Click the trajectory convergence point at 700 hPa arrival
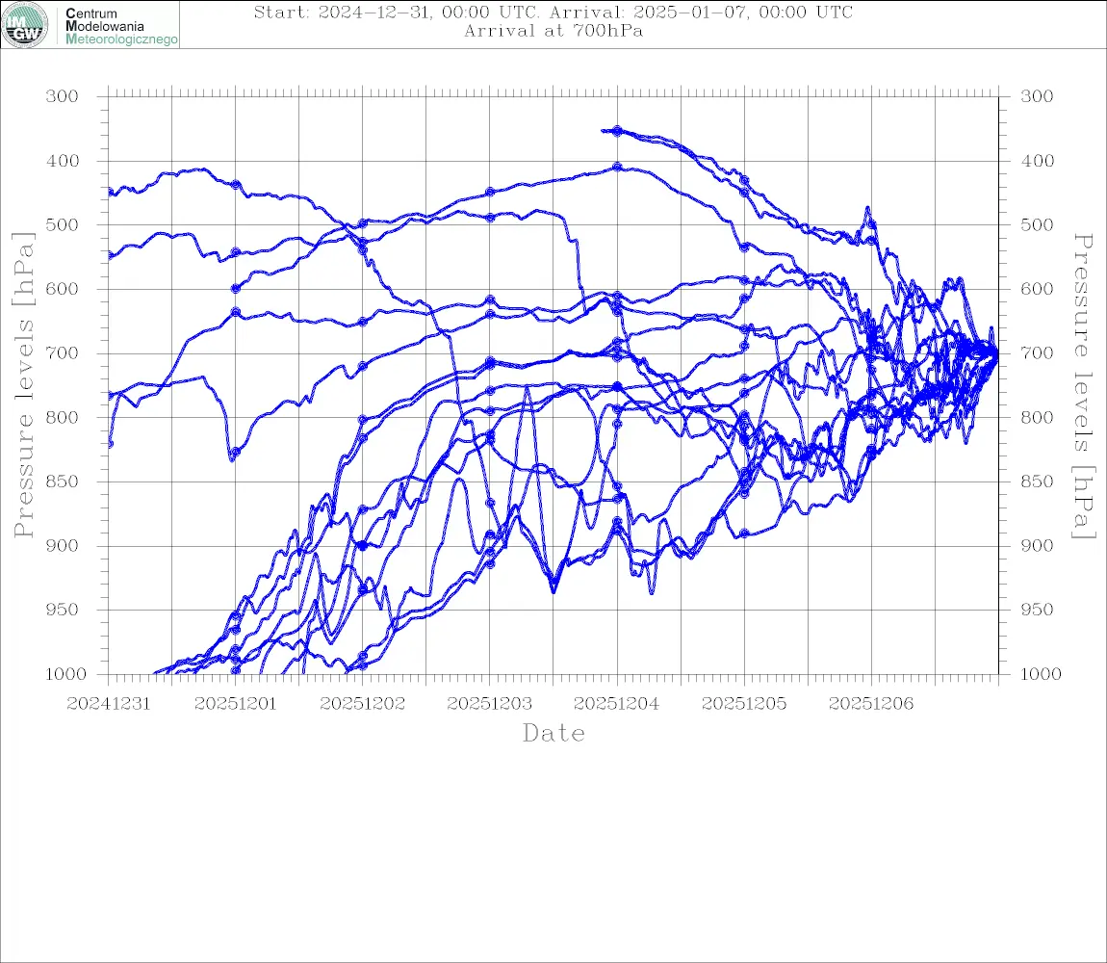This screenshot has height=963, width=1107. 996,352
